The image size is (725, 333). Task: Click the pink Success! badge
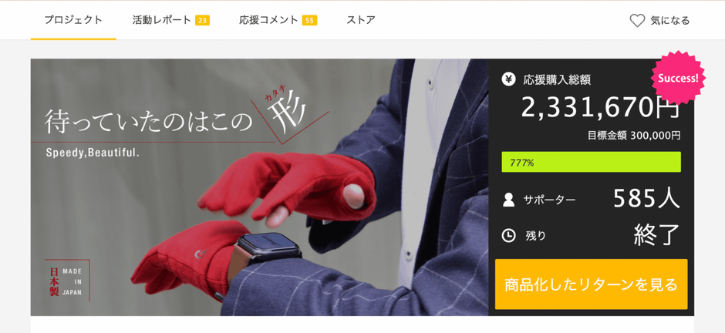pos(678,78)
